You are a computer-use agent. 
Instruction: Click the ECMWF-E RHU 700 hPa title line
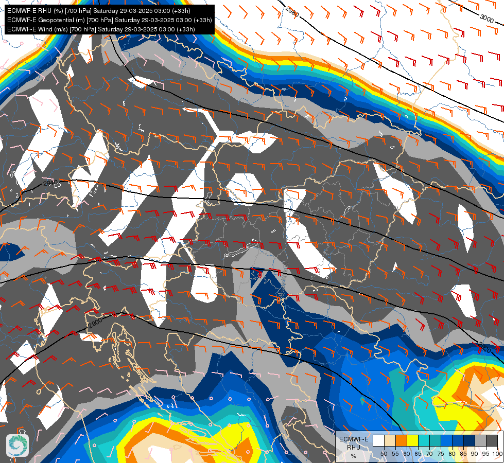click(x=99, y=11)
